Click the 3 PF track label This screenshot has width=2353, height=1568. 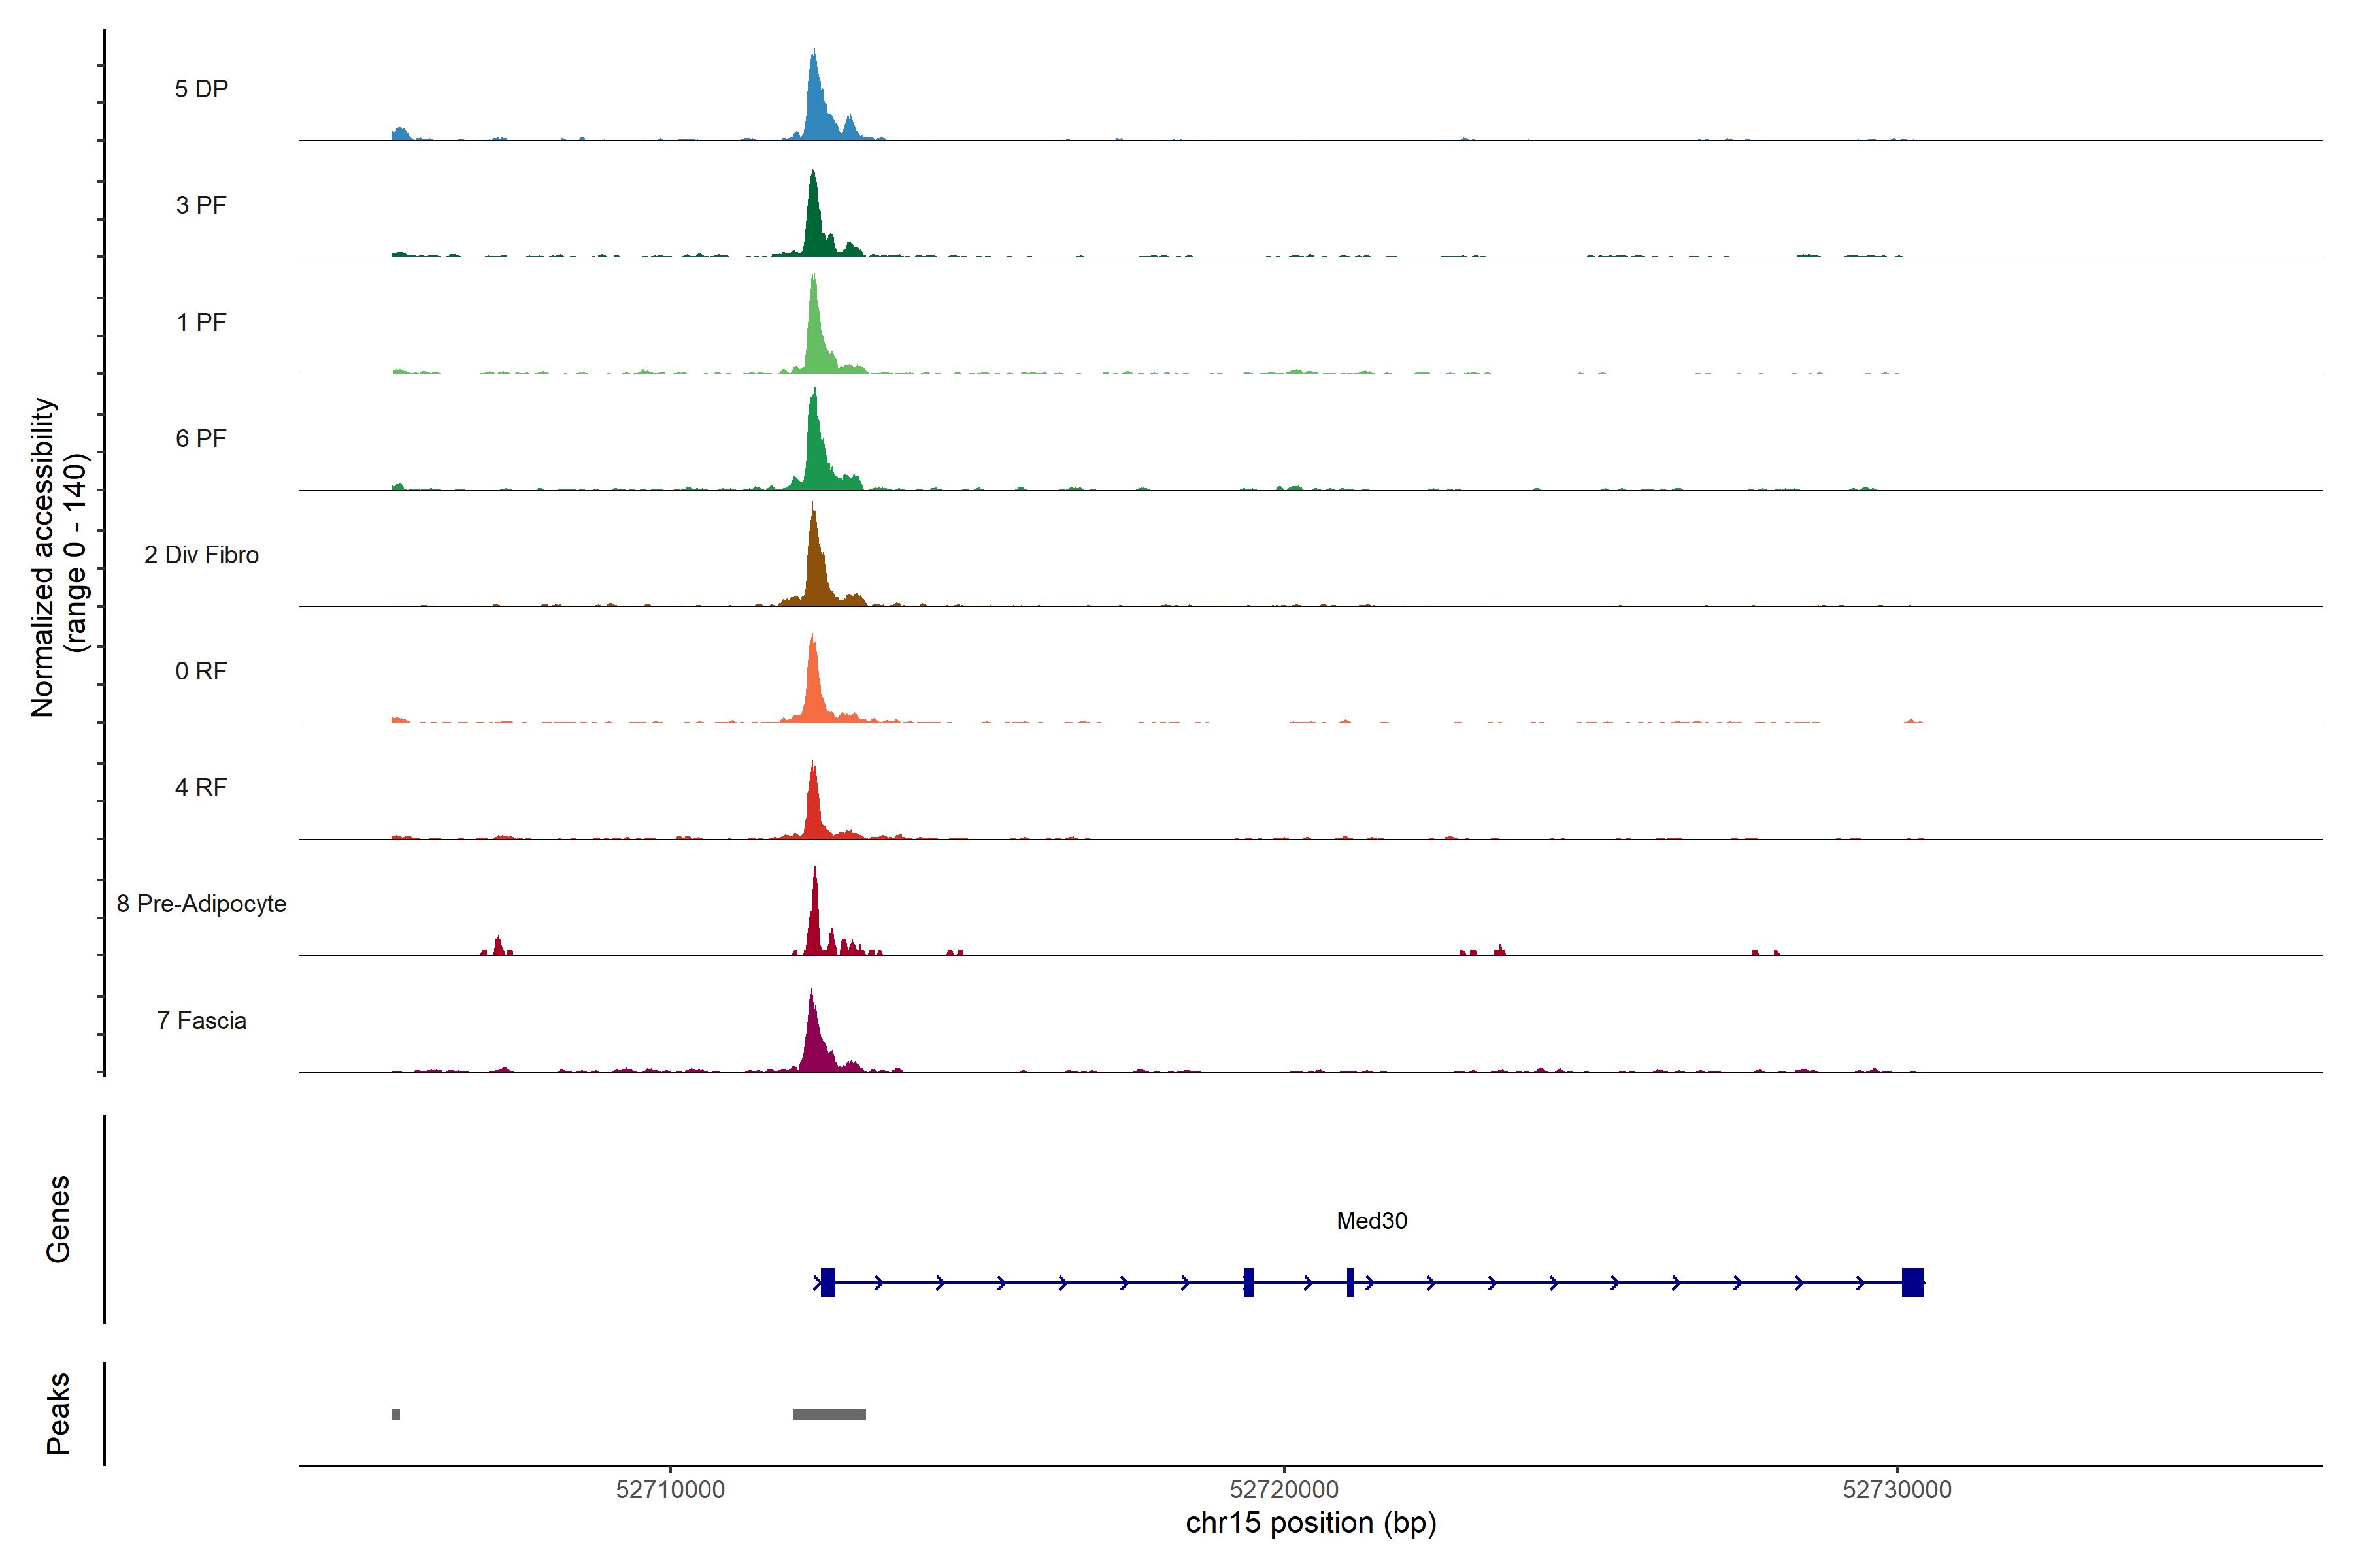pos(201,205)
